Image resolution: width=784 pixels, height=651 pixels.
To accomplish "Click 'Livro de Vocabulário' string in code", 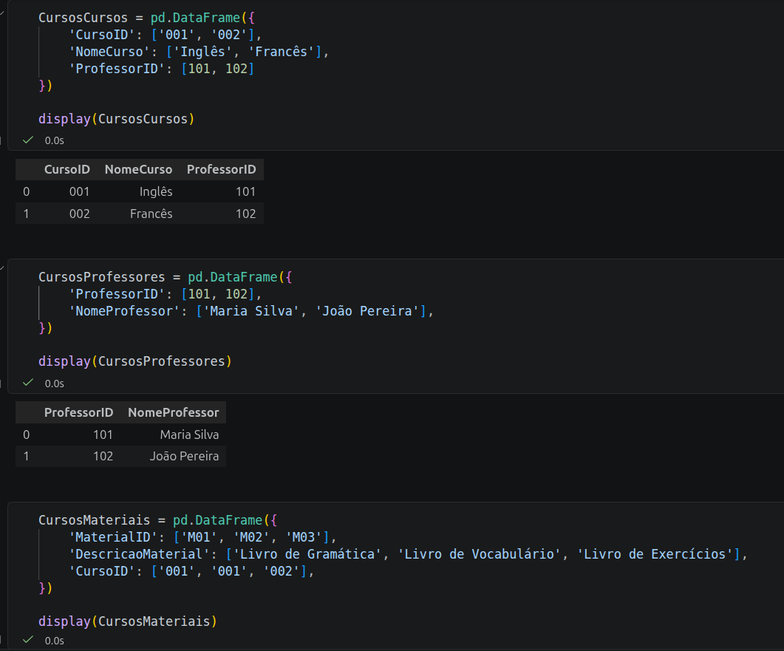I will [479, 554].
